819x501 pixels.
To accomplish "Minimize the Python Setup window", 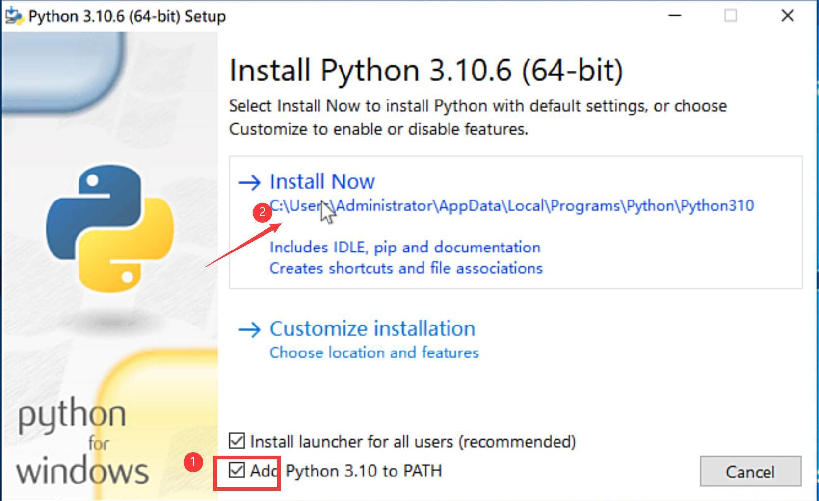I will (x=675, y=16).
